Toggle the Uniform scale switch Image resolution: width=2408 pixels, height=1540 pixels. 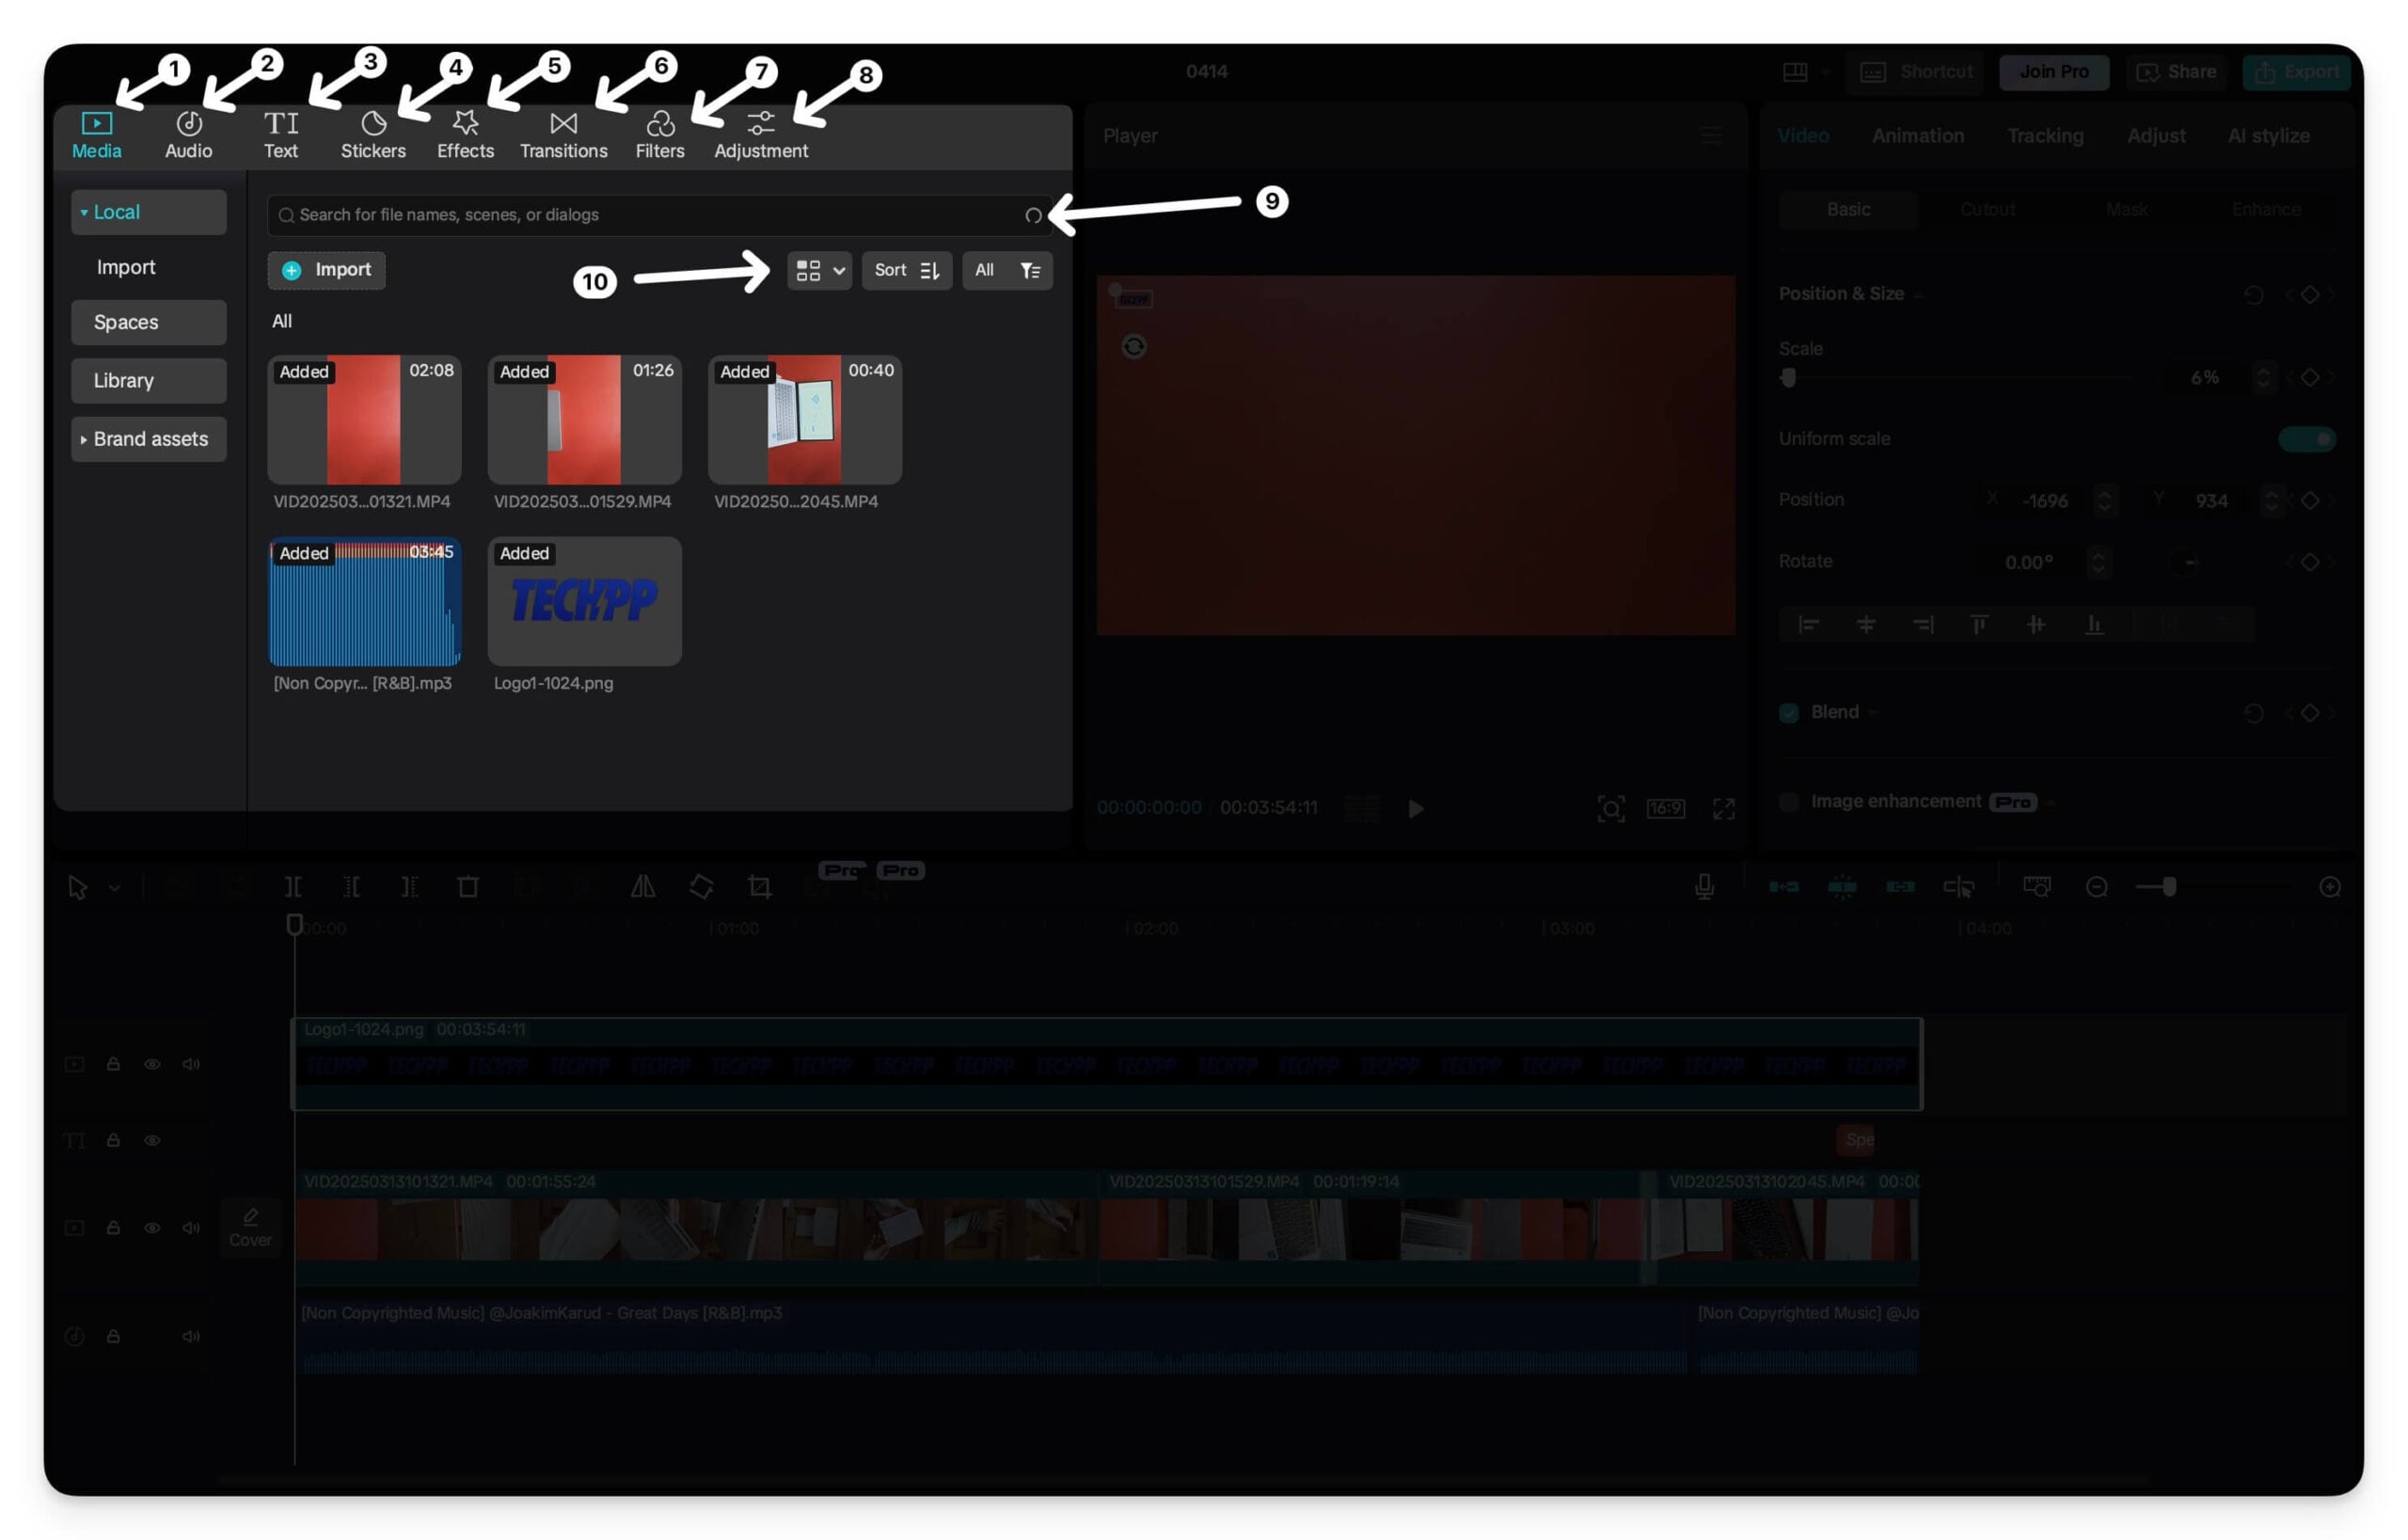point(2306,439)
